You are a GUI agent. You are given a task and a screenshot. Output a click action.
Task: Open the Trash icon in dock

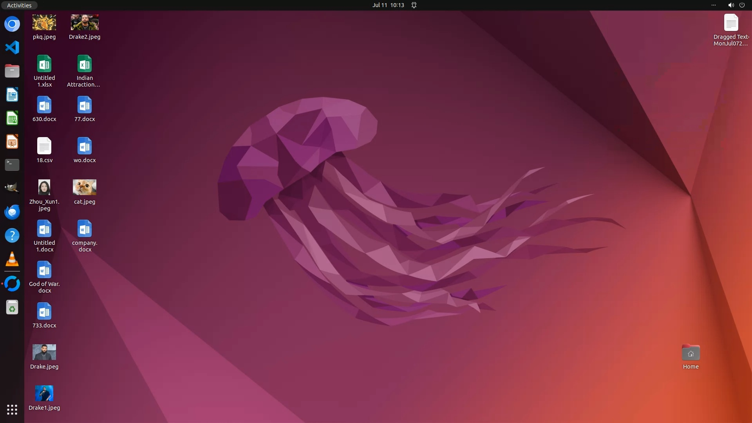click(12, 308)
